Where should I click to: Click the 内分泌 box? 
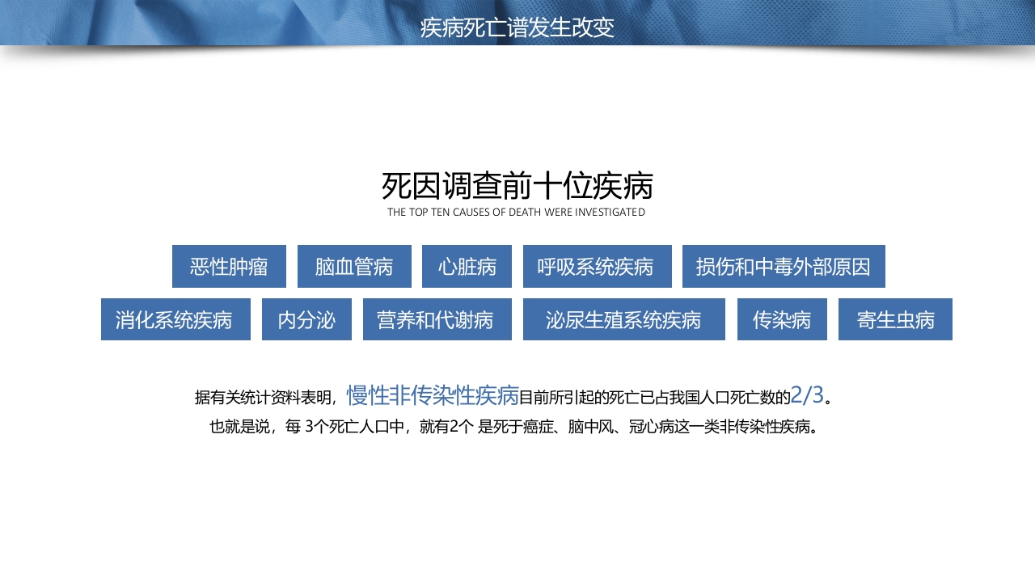[x=306, y=319]
